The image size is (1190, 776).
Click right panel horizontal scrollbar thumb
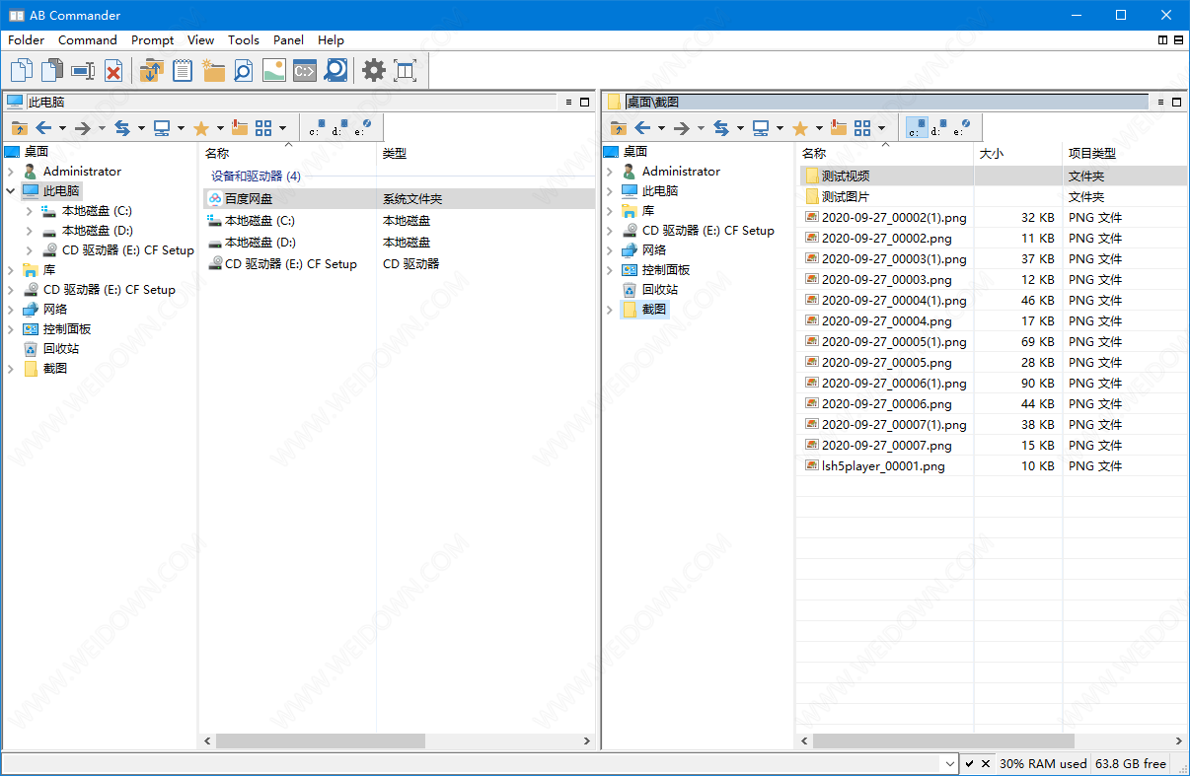coord(943,741)
